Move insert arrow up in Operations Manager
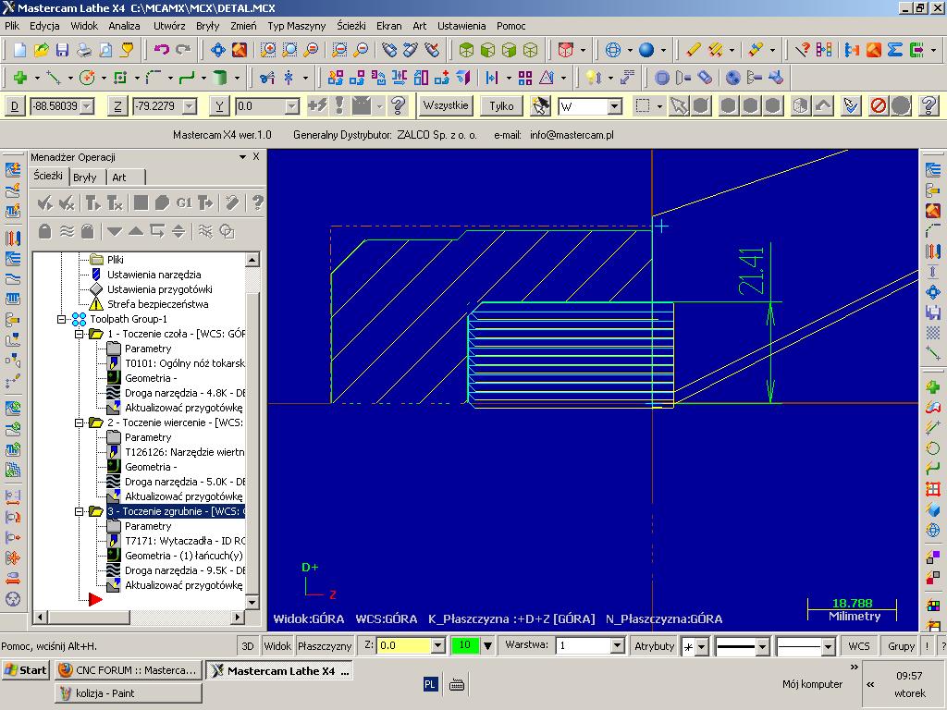The width and height of the screenshot is (947, 710). pyautogui.click(x=136, y=231)
